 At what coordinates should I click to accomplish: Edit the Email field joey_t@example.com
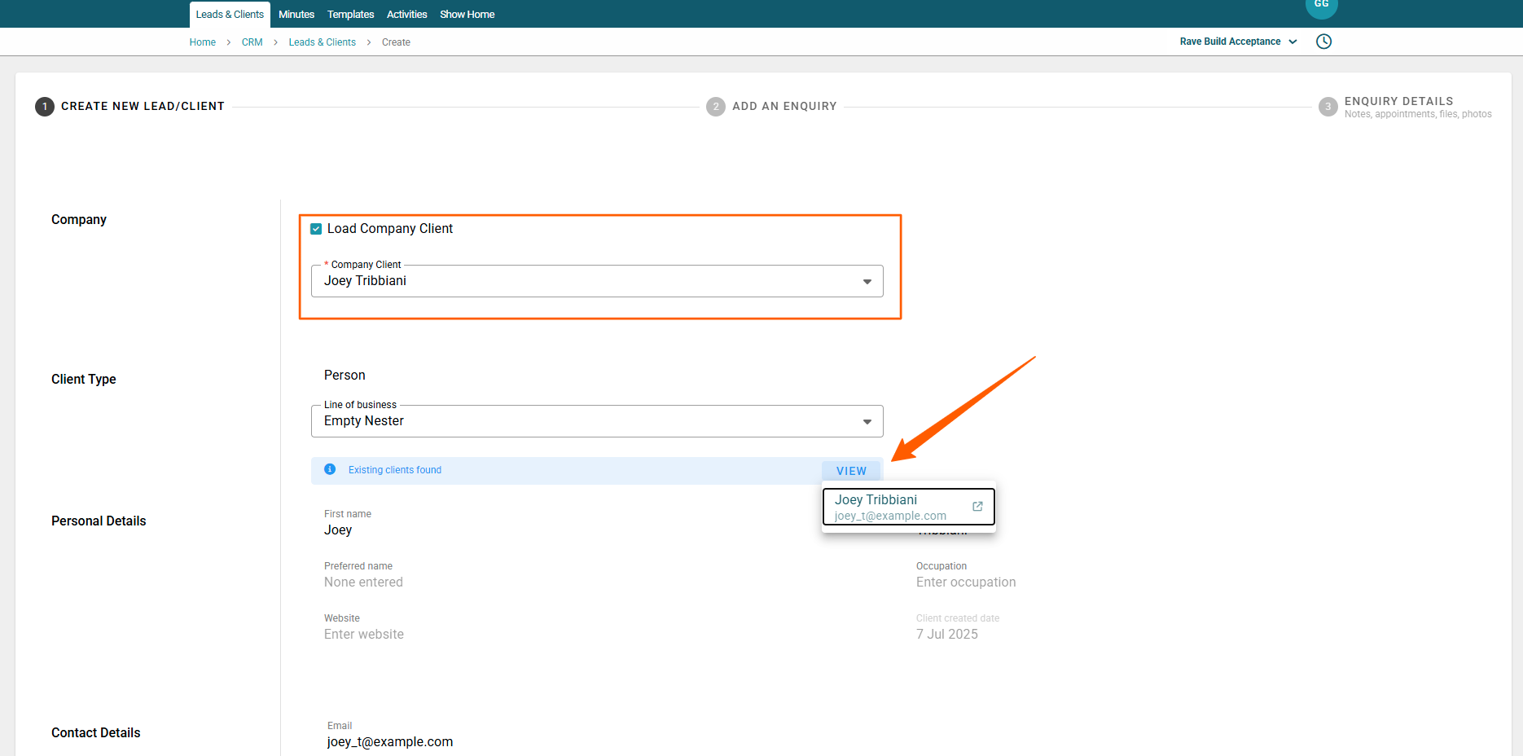[x=390, y=742]
